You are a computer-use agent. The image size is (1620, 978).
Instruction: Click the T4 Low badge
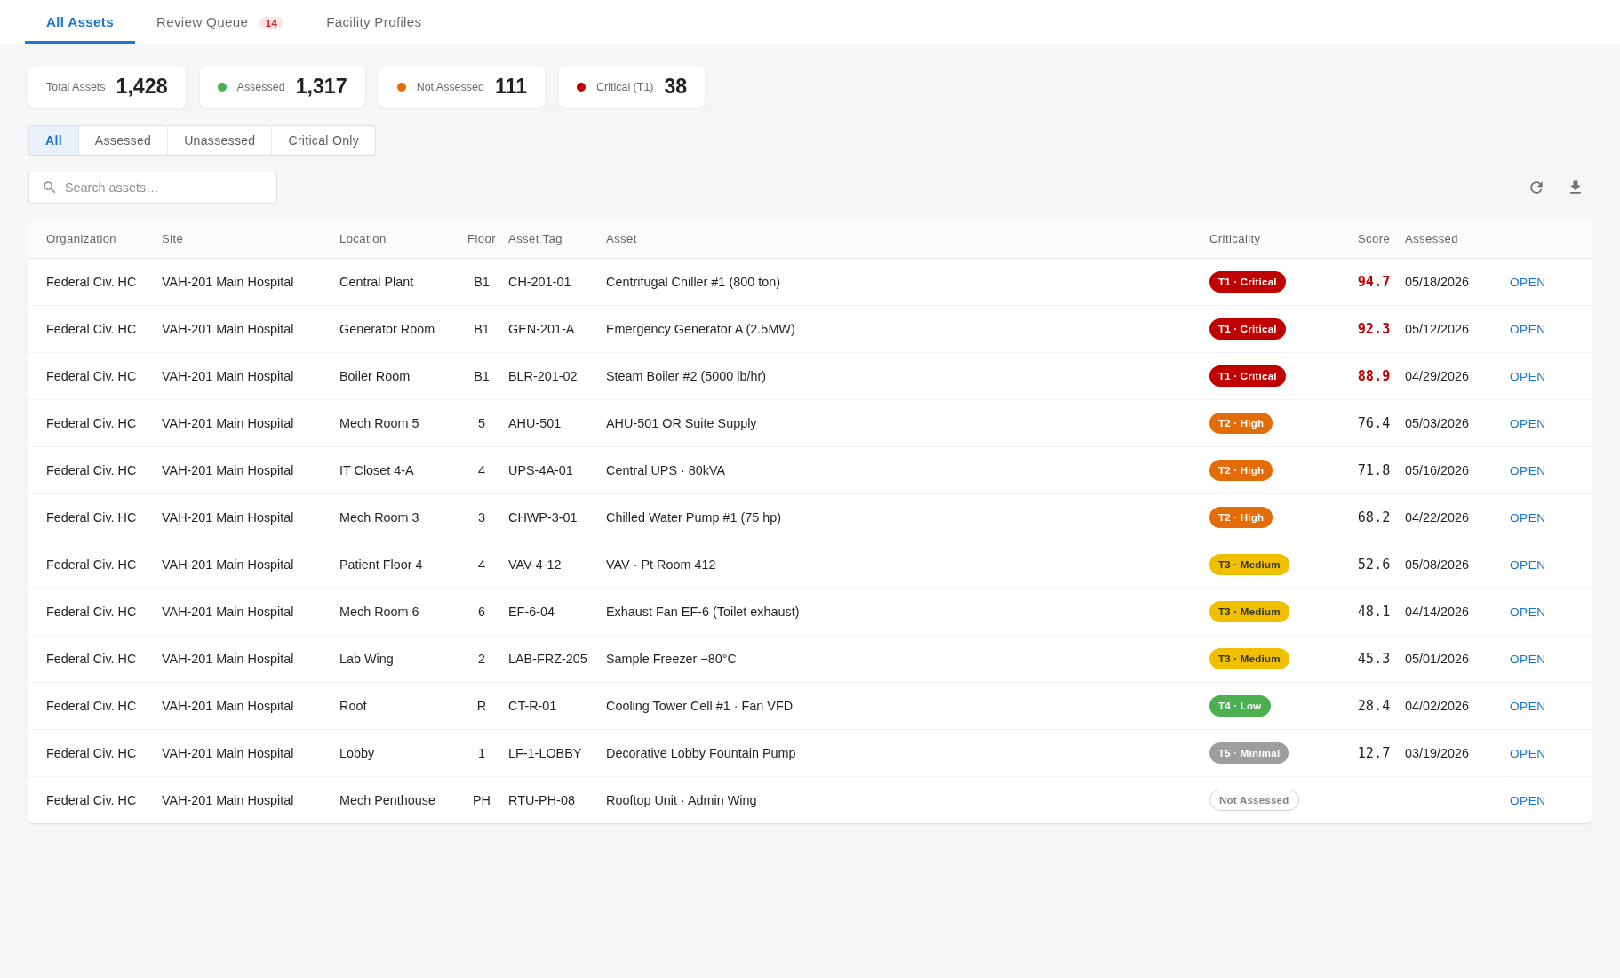(x=1240, y=706)
